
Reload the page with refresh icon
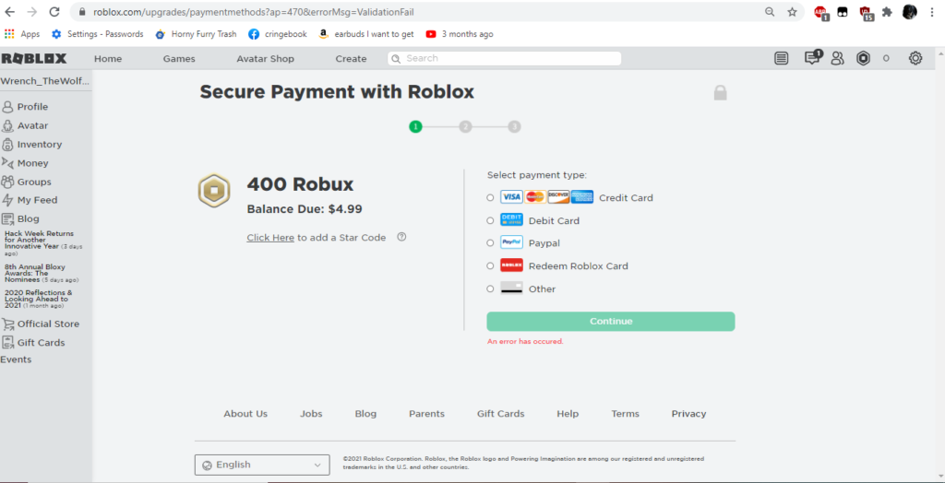54,12
